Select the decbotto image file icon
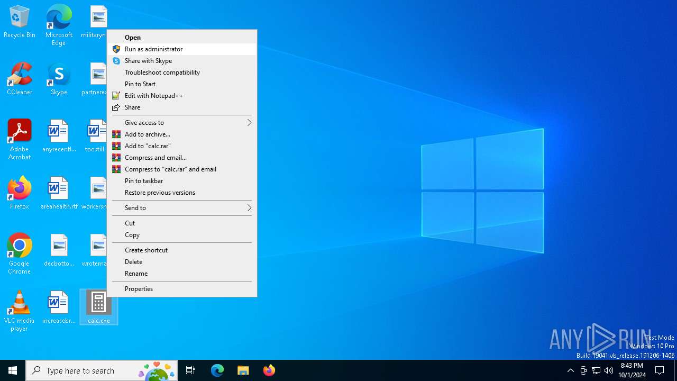 point(59,250)
